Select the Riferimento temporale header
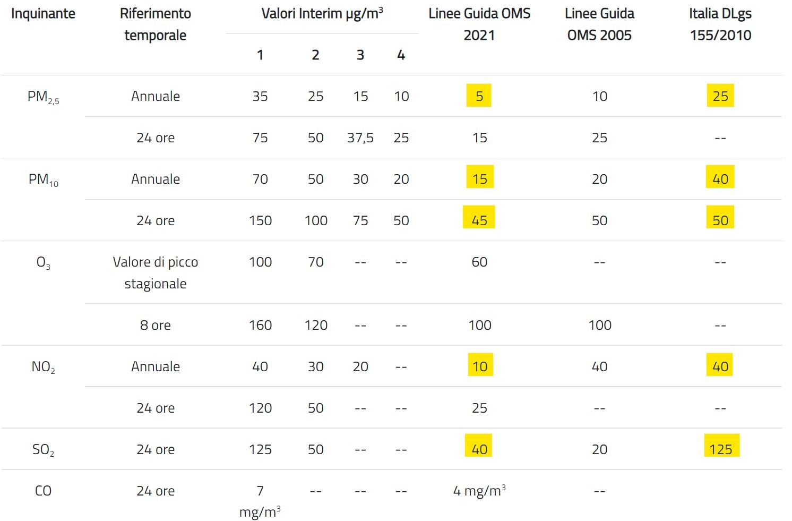Viewport: 792px width, 521px height. [156, 24]
